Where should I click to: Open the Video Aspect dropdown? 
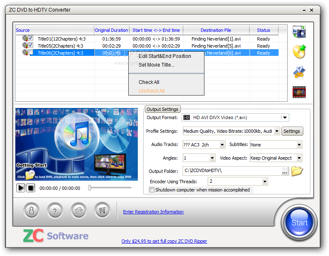tap(299, 158)
